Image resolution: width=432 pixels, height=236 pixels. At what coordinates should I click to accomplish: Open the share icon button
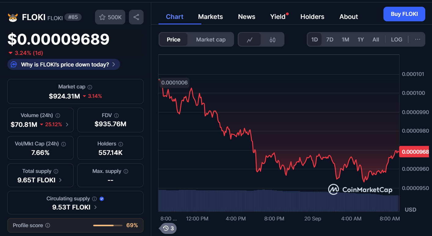click(136, 17)
